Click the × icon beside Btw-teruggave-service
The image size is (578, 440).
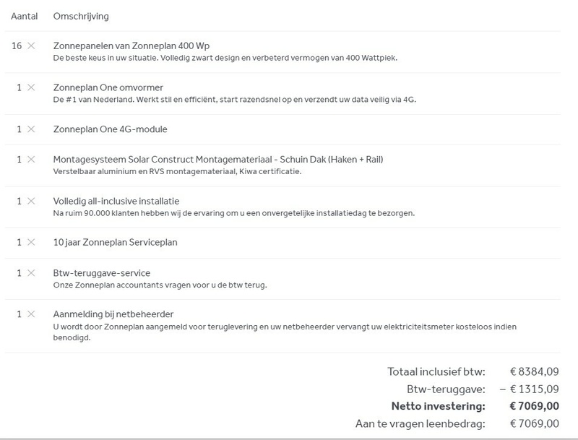[30, 273]
